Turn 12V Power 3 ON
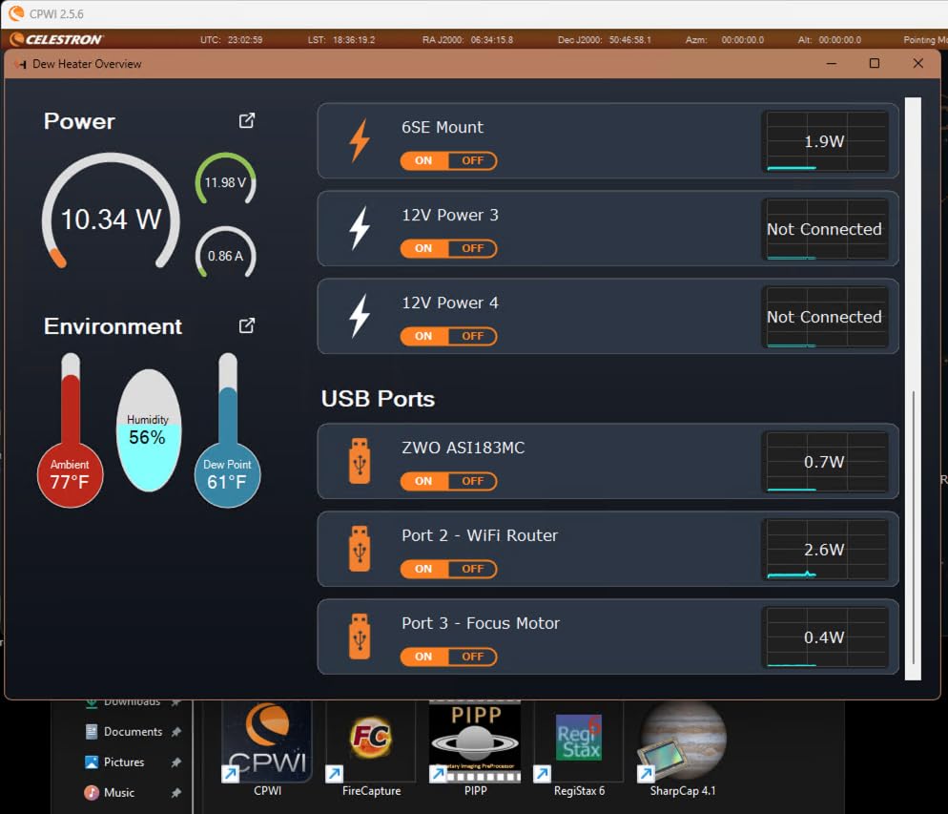This screenshot has height=814, width=948. point(423,248)
